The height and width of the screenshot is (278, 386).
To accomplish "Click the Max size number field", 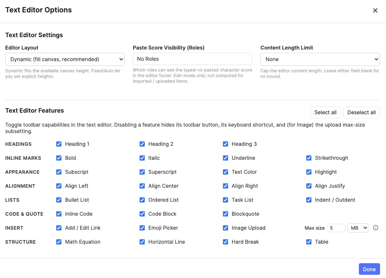I will (x=336, y=228).
